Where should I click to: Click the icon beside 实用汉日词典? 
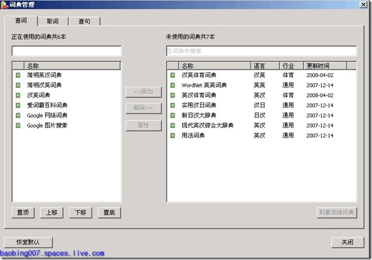point(173,105)
